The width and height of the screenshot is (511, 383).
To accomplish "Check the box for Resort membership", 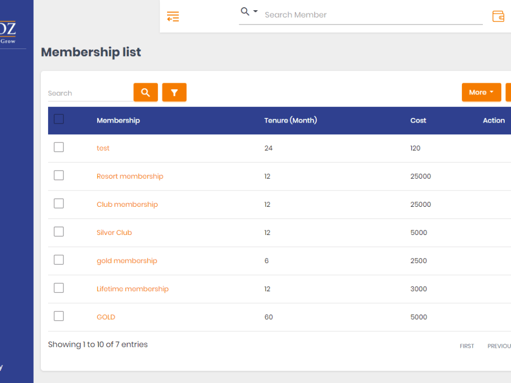I will pos(59,175).
